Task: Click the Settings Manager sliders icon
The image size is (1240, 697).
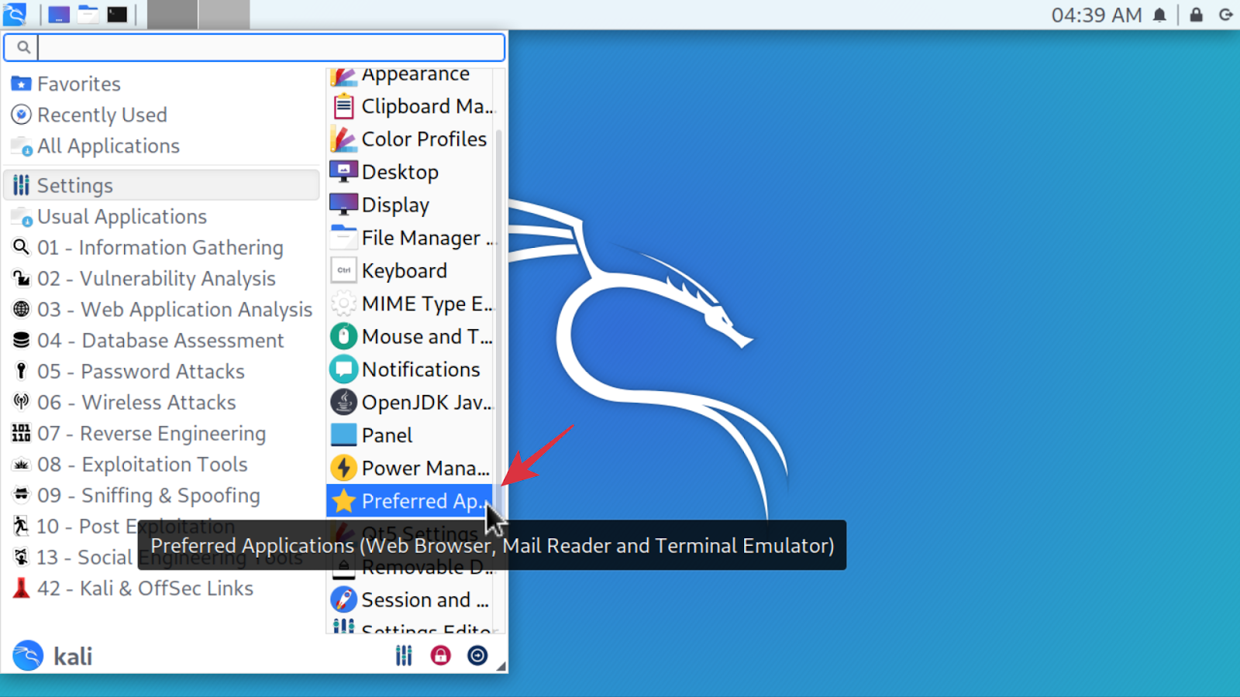Action: 404,654
